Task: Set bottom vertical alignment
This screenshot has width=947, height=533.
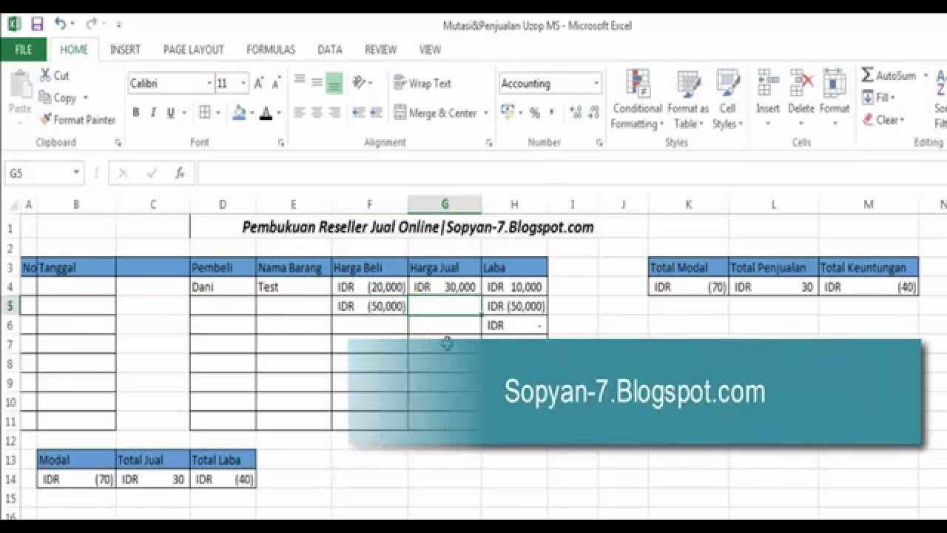Action: point(334,83)
